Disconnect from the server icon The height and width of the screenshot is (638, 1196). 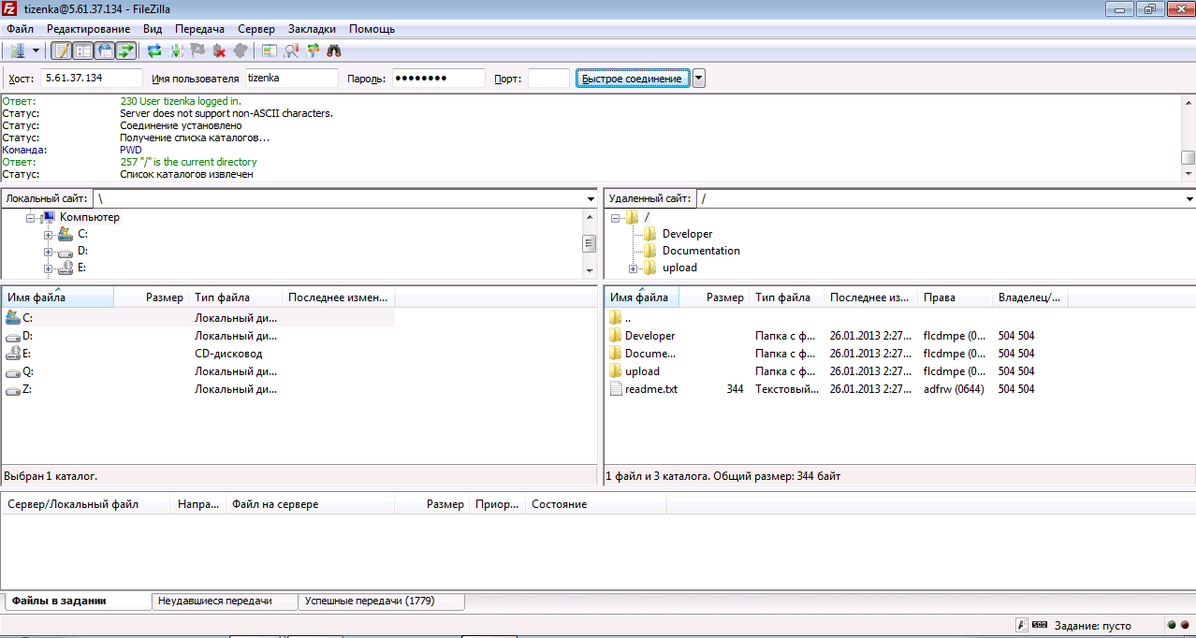219,51
